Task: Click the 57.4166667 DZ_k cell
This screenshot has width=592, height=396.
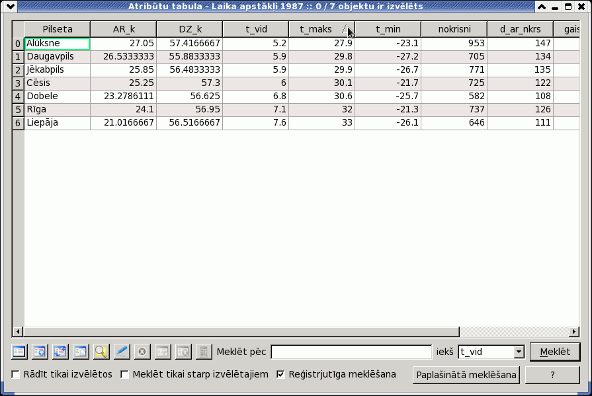Action: tap(190, 44)
